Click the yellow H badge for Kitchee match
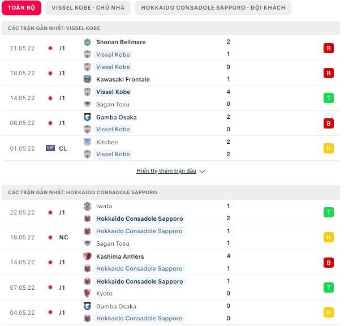 click(328, 148)
